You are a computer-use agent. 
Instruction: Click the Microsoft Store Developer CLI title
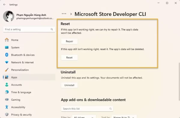(110, 14)
